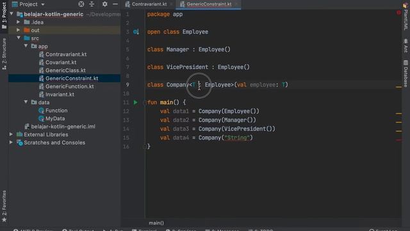Click the error indicator at top of editor
This screenshot has height=231, width=410.
point(398,12)
